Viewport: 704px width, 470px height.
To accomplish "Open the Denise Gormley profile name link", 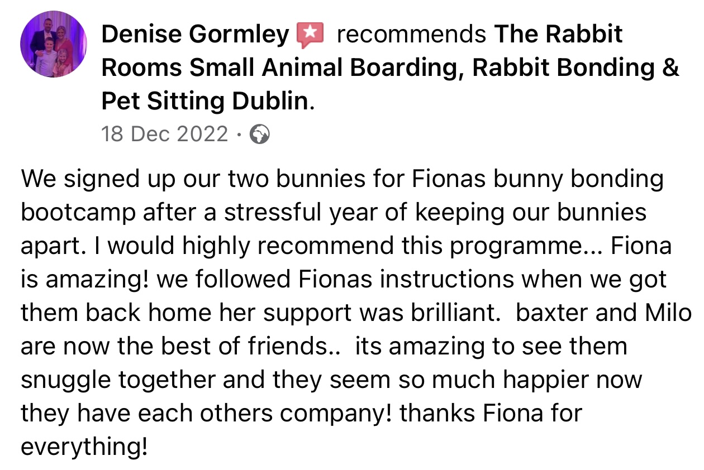I will [195, 35].
